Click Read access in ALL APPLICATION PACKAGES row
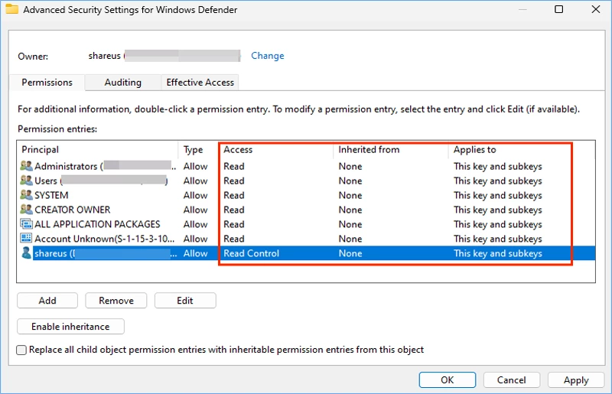Image resolution: width=612 pixels, height=394 pixels. [234, 224]
